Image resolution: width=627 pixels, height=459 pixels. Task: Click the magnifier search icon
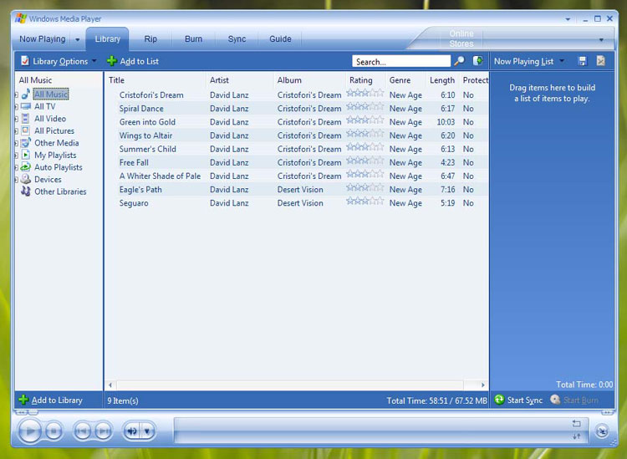(459, 61)
